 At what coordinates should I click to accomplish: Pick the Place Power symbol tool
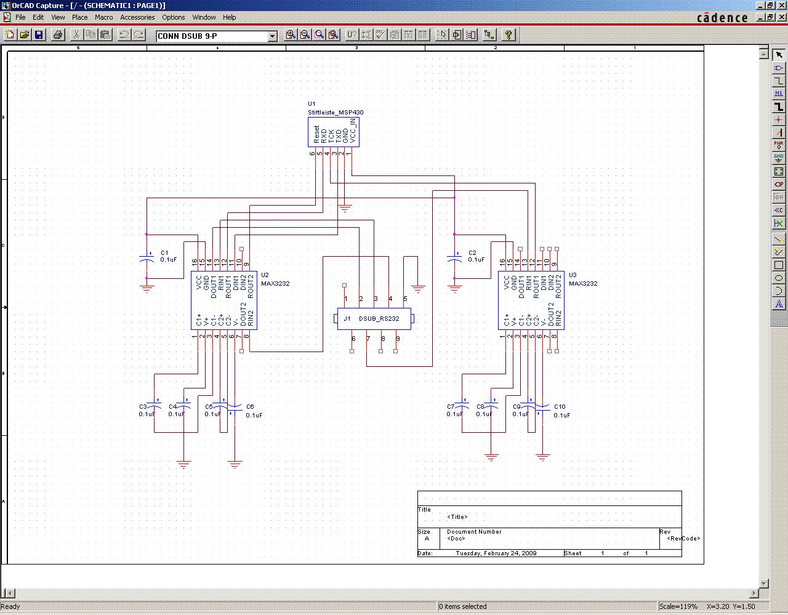pyautogui.click(x=779, y=145)
